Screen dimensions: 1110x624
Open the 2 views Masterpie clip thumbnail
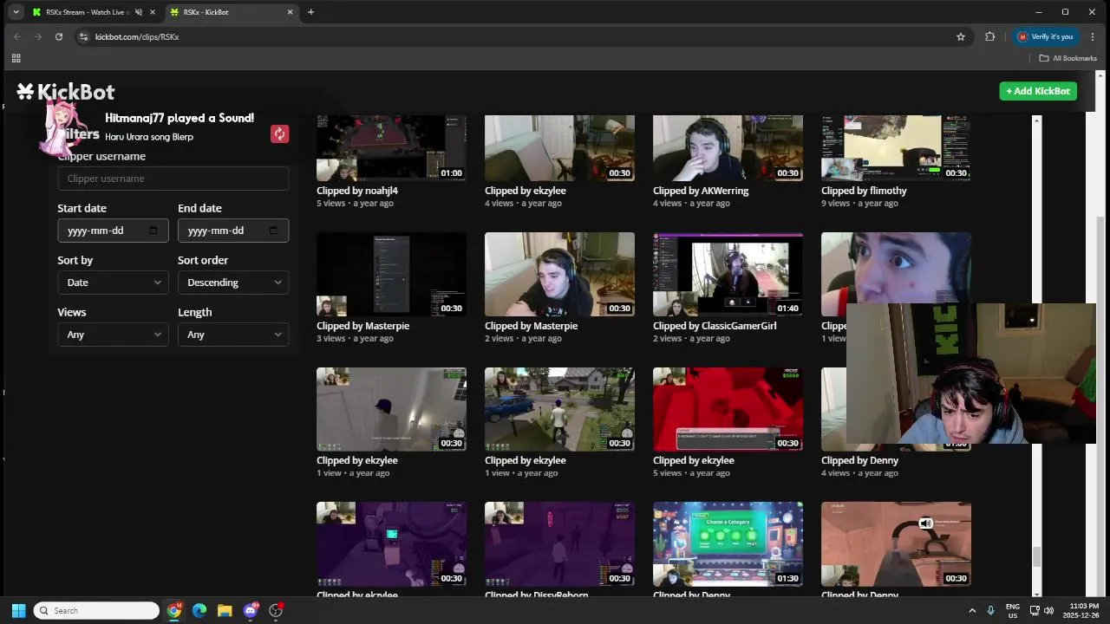coord(559,274)
